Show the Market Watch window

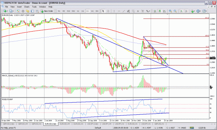(18, 11)
